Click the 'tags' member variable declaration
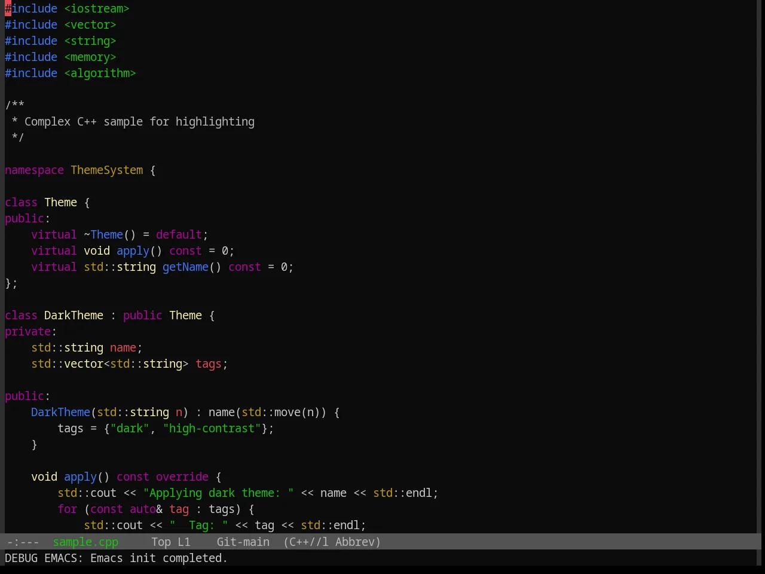This screenshot has height=574, width=765. pyautogui.click(x=209, y=364)
